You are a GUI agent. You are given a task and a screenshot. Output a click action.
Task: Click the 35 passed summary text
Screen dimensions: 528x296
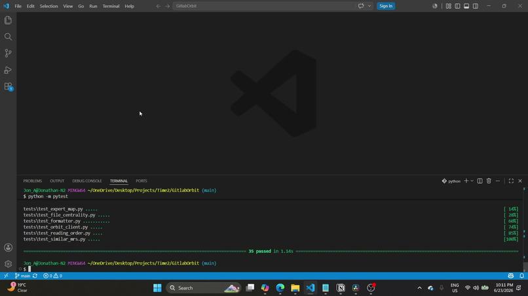coord(271,252)
